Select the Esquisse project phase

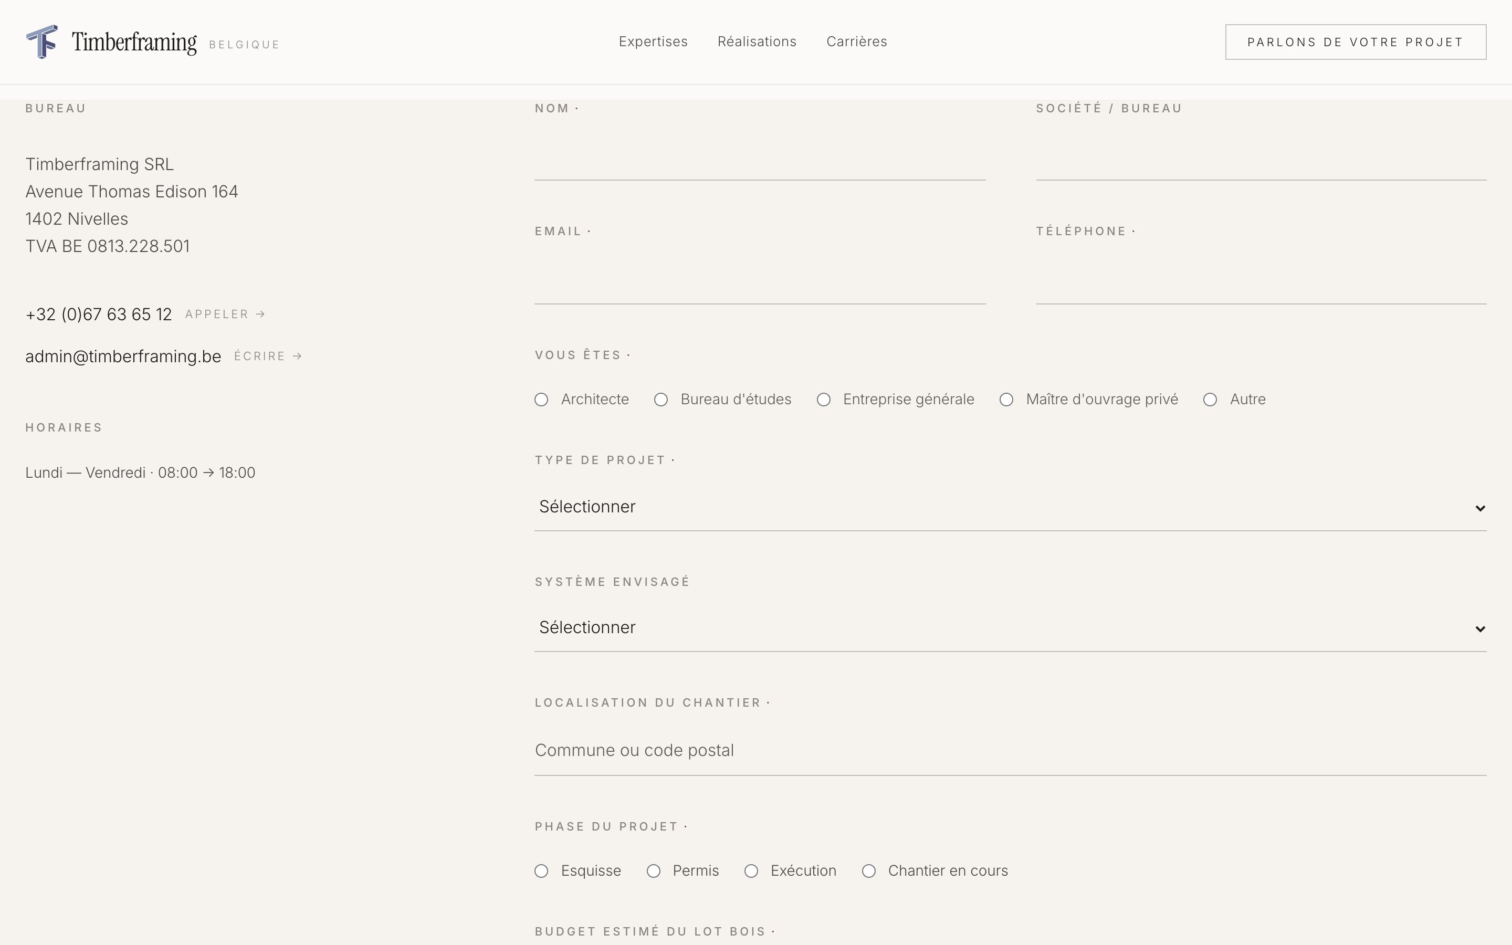[541, 871]
